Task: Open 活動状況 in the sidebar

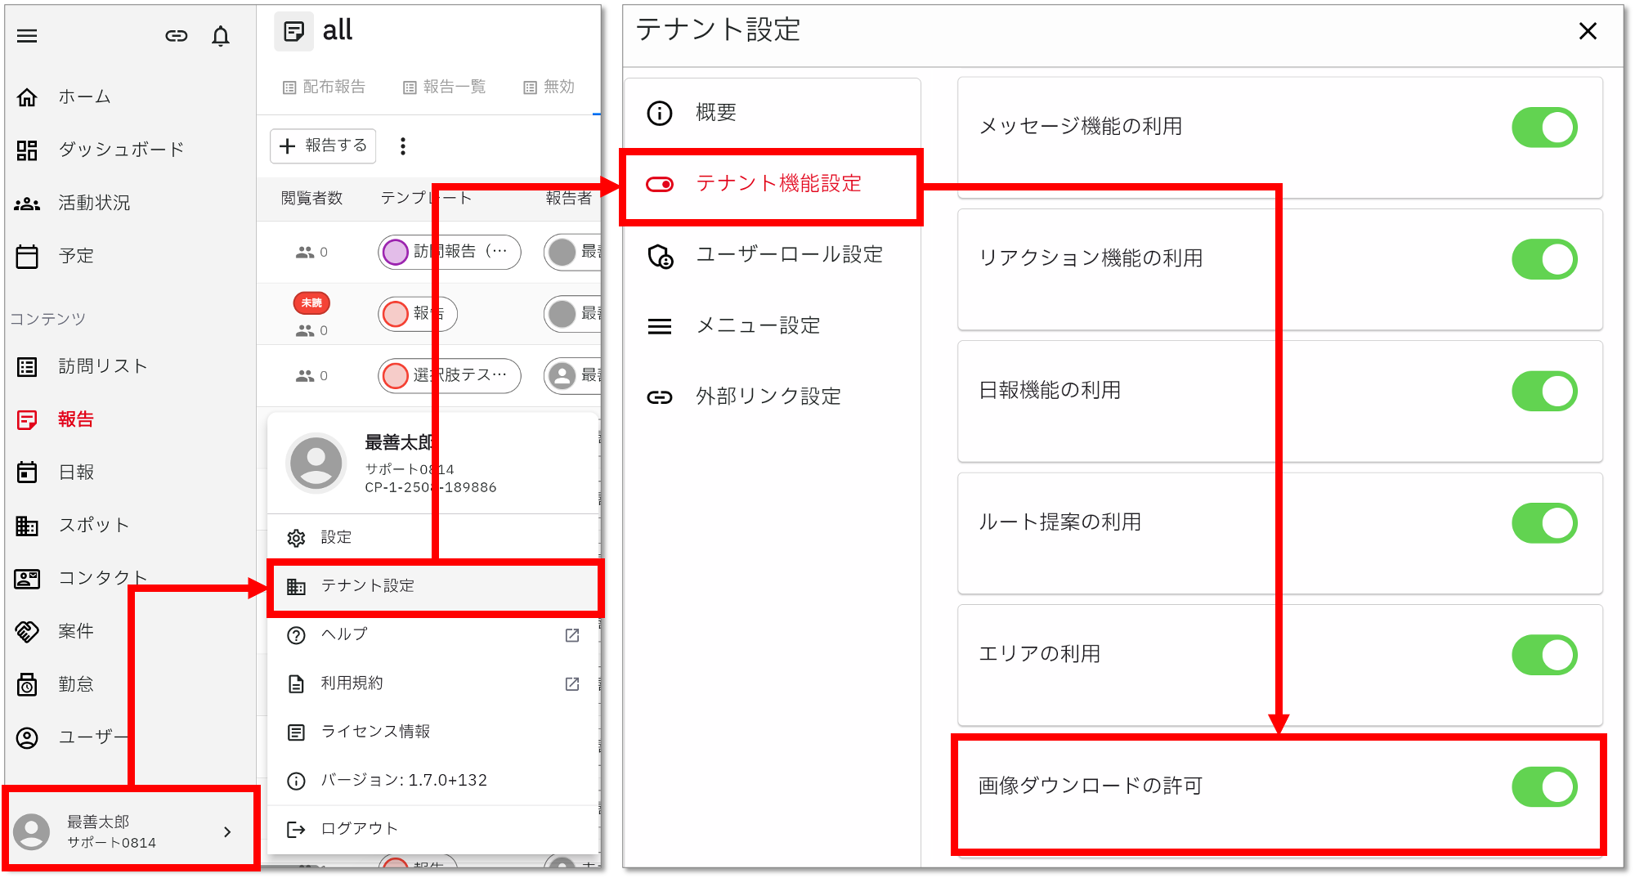Action: tap(93, 203)
